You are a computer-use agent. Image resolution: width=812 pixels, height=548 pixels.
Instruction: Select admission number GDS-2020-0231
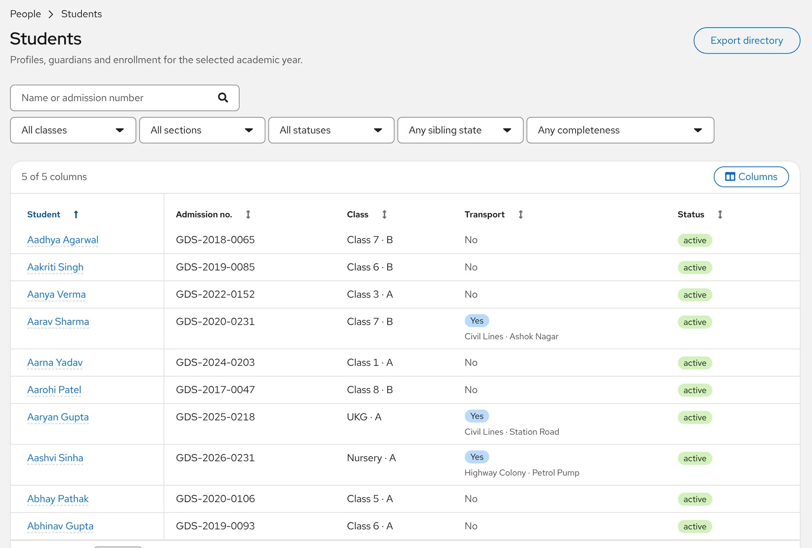coord(215,321)
